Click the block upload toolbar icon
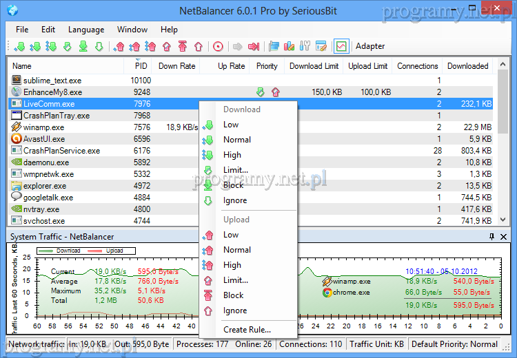517x358 pixels. click(x=183, y=47)
